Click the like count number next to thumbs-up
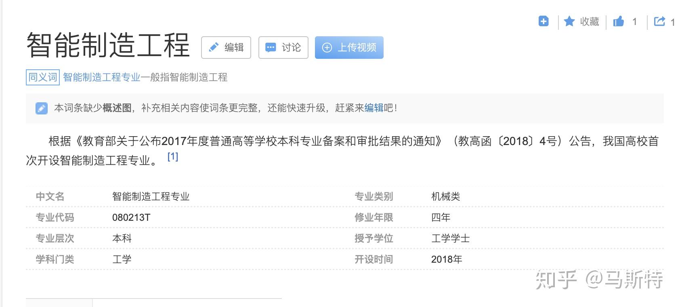This screenshot has height=307, width=680. pyautogui.click(x=634, y=22)
